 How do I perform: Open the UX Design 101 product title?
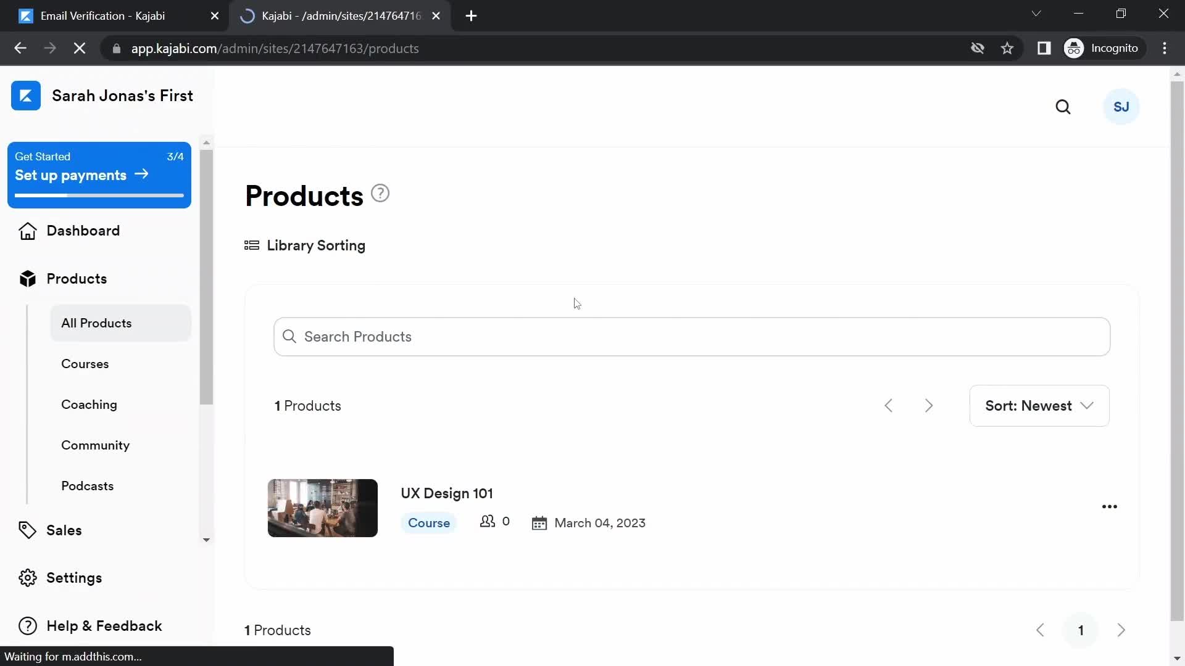[x=447, y=493]
